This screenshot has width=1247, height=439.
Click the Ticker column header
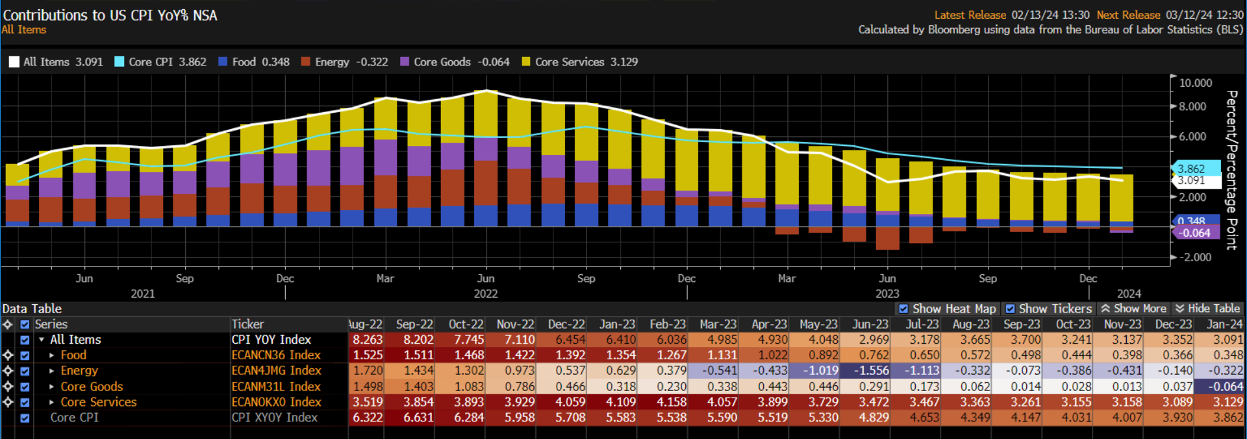[247, 324]
